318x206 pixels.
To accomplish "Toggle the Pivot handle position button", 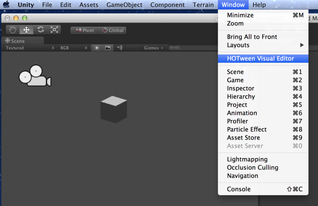I will tap(85, 31).
